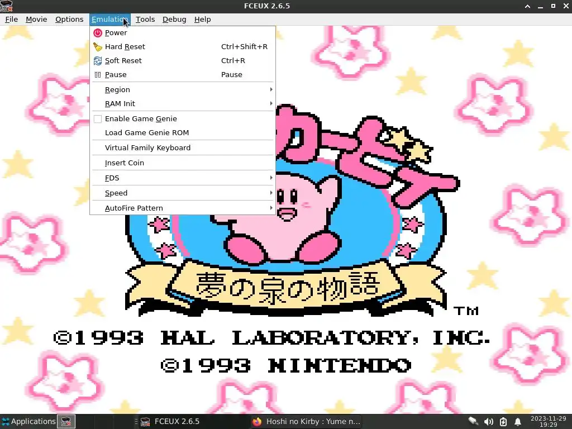Image resolution: width=572 pixels, height=429 pixels.
Task: Open the Applications launcher in taskbar
Action: 28,421
